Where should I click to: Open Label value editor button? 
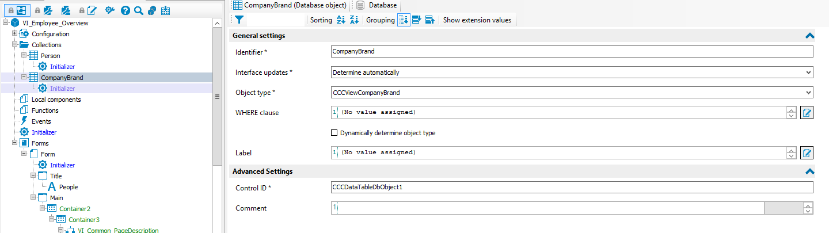tap(807, 152)
